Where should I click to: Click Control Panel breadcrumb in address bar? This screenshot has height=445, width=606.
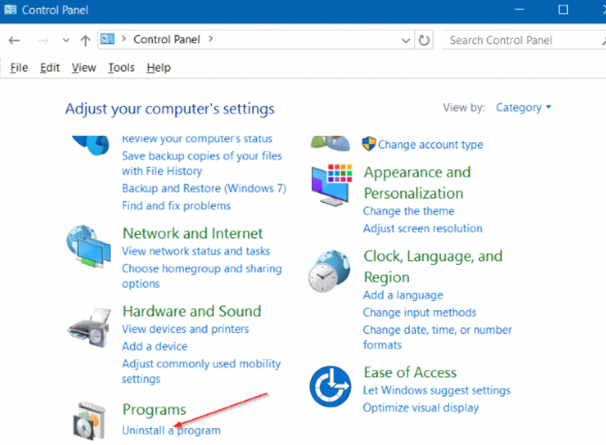coord(167,40)
